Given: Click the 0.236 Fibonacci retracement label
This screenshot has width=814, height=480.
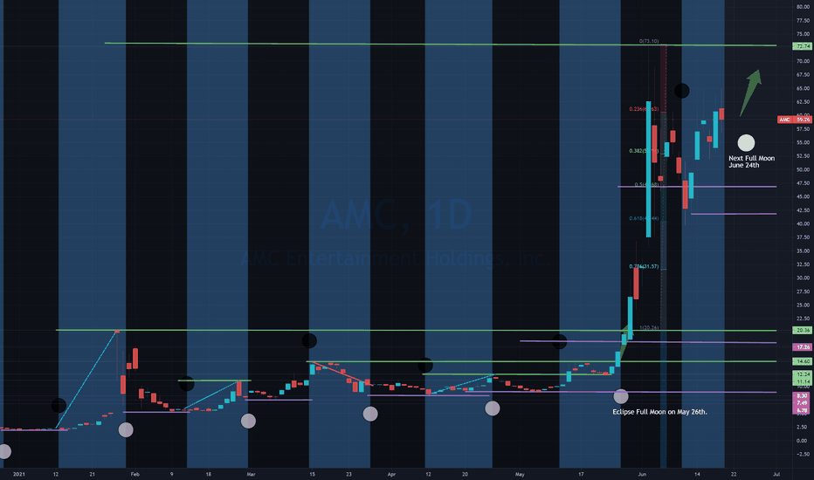Looking at the screenshot, I should pyautogui.click(x=644, y=109).
